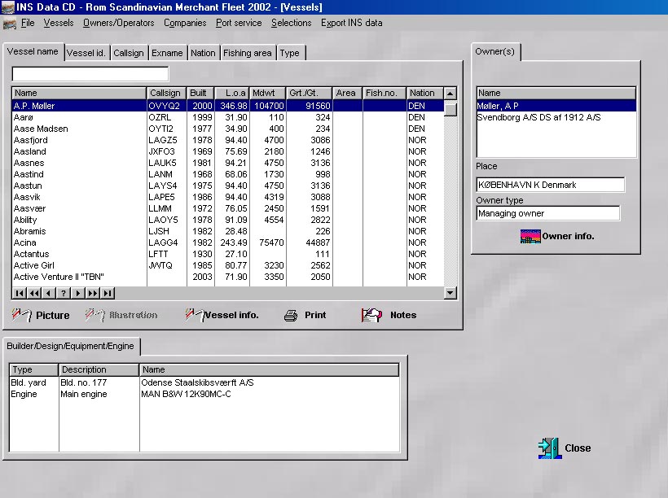Go to previous record arrow button
Viewport: 668px width, 498px height.
click(x=49, y=293)
